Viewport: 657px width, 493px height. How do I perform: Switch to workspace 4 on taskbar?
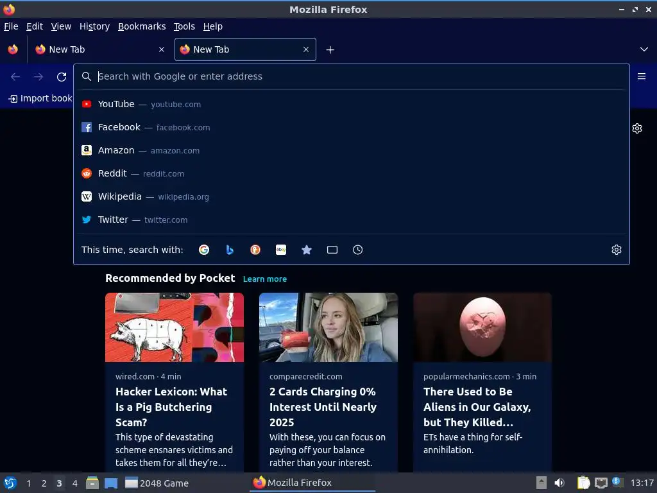(x=75, y=483)
